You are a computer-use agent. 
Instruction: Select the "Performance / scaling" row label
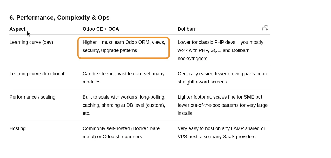pyautogui.click(x=32, y=97)
